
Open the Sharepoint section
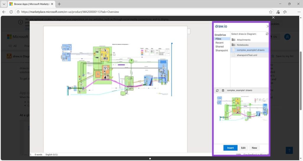(x=221, y=50)
